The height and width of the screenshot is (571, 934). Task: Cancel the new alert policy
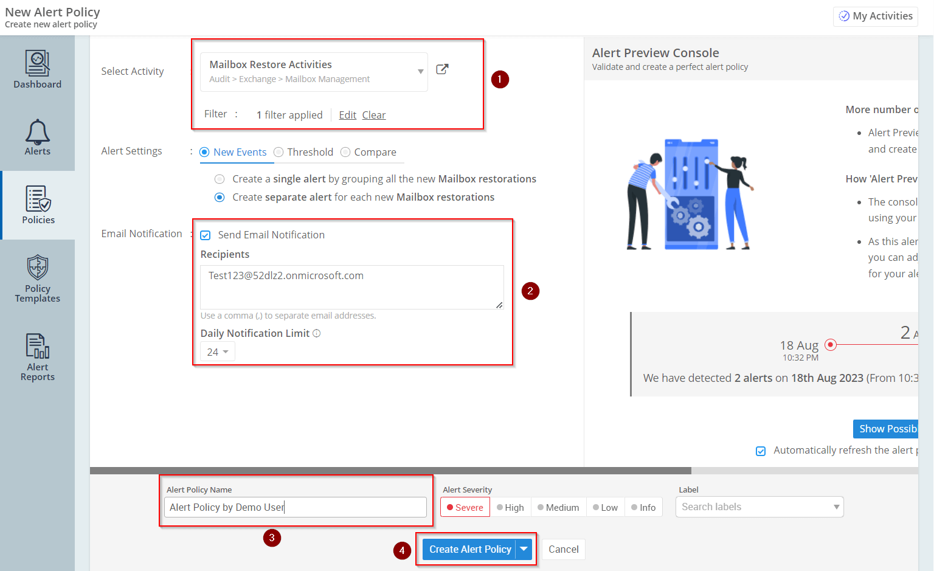point(562,549)
